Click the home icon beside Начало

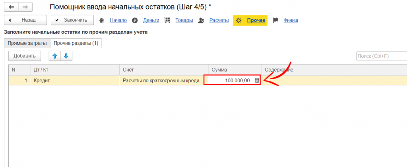[102, 20]
